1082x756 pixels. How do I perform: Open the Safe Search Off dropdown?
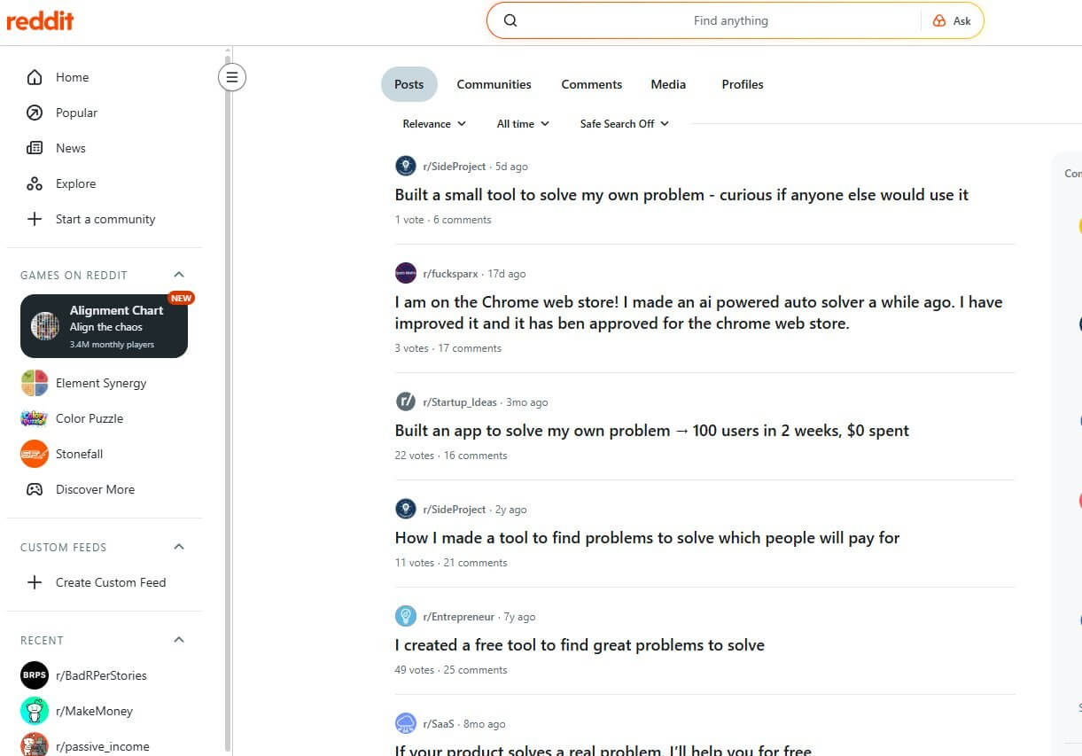tap(625, 123)
